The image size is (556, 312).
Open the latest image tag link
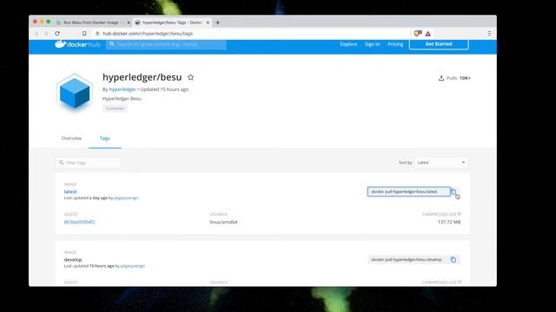click(70, 192)
